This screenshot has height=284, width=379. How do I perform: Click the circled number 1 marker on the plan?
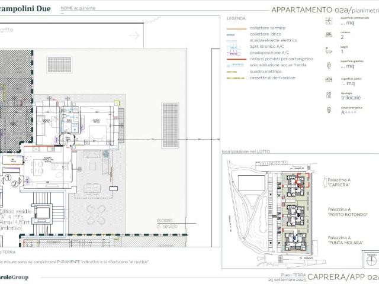click(x=8, y=178)
